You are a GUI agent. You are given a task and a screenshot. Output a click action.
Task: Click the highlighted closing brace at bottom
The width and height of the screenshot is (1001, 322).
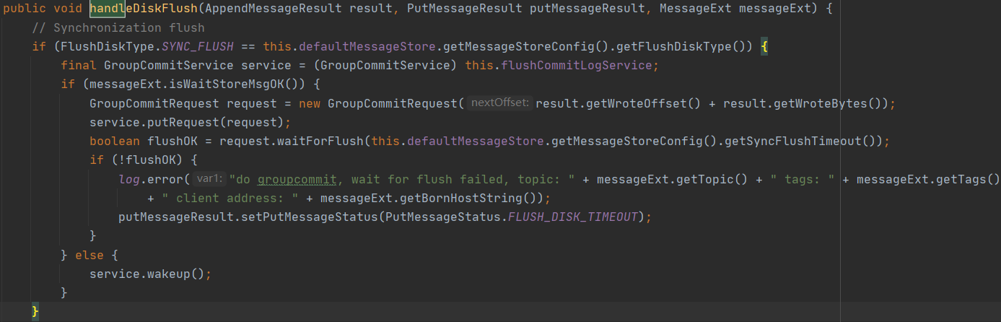[x=35, y=311]
